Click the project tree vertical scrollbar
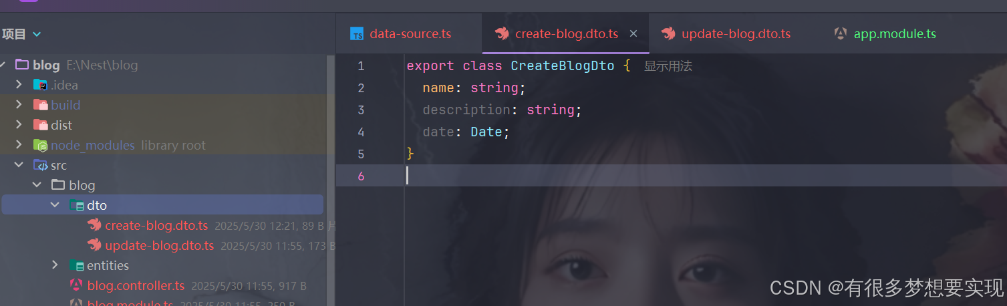Viewport: 1007px width, 306px height. click(330, 180)
